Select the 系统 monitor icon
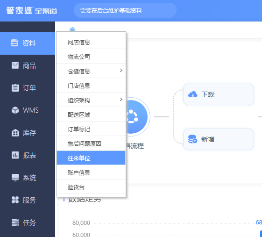262x237 pixels. click(x=15, y=178)
